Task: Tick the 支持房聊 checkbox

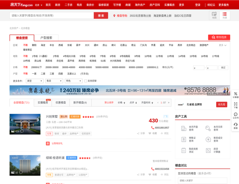Action: [x=86, y=81]
